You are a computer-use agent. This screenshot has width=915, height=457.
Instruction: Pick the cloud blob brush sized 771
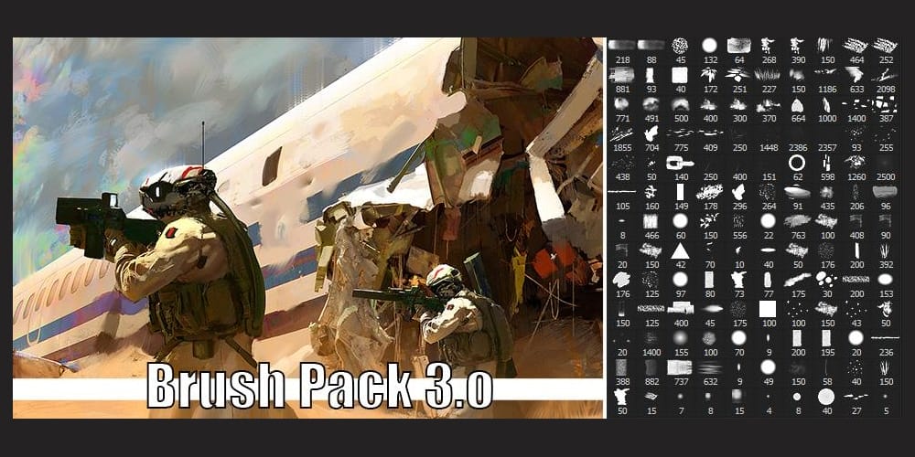[x=621, y=104]
